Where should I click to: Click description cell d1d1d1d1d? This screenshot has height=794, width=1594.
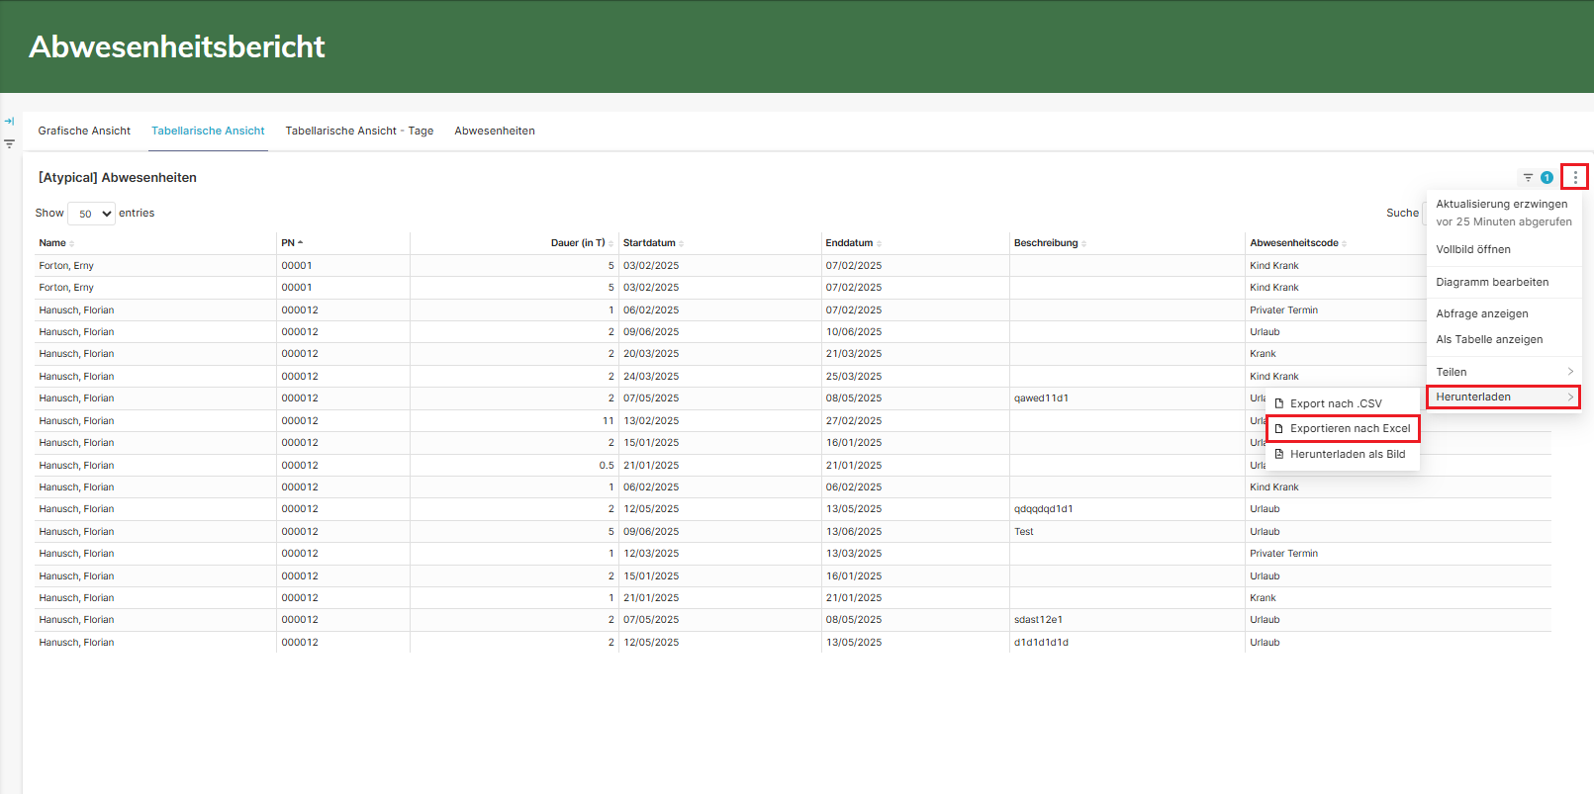click(1041, 643)
